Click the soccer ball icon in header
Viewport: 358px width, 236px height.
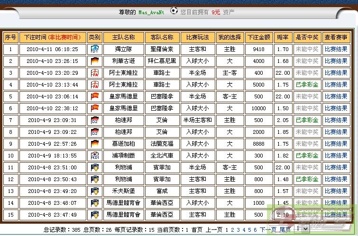pyautogui.click(x=174, y=10)
